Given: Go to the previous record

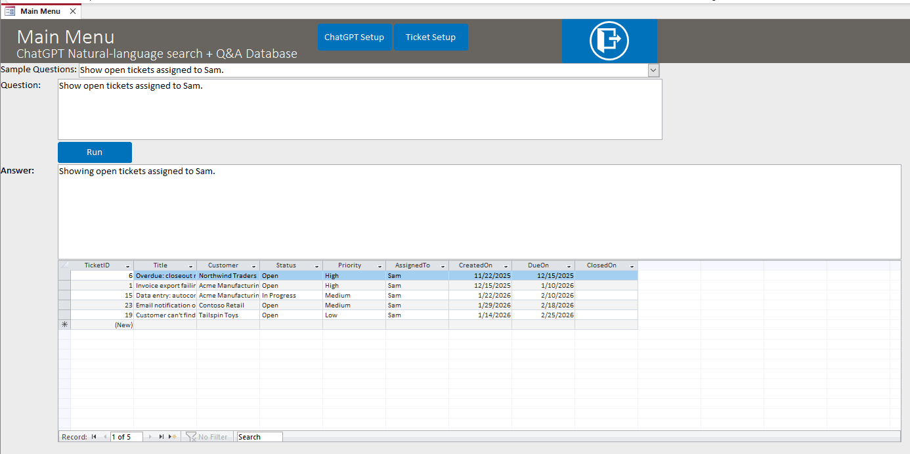Looking at the screenshot, I should pos(104,437).
